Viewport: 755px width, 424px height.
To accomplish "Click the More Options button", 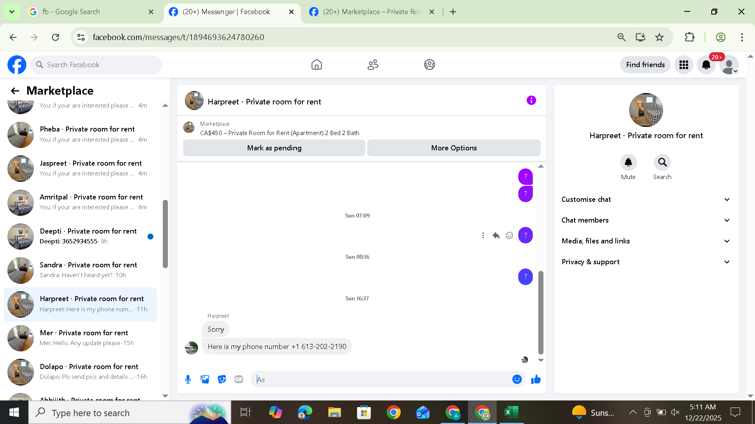I will point(454,148).
